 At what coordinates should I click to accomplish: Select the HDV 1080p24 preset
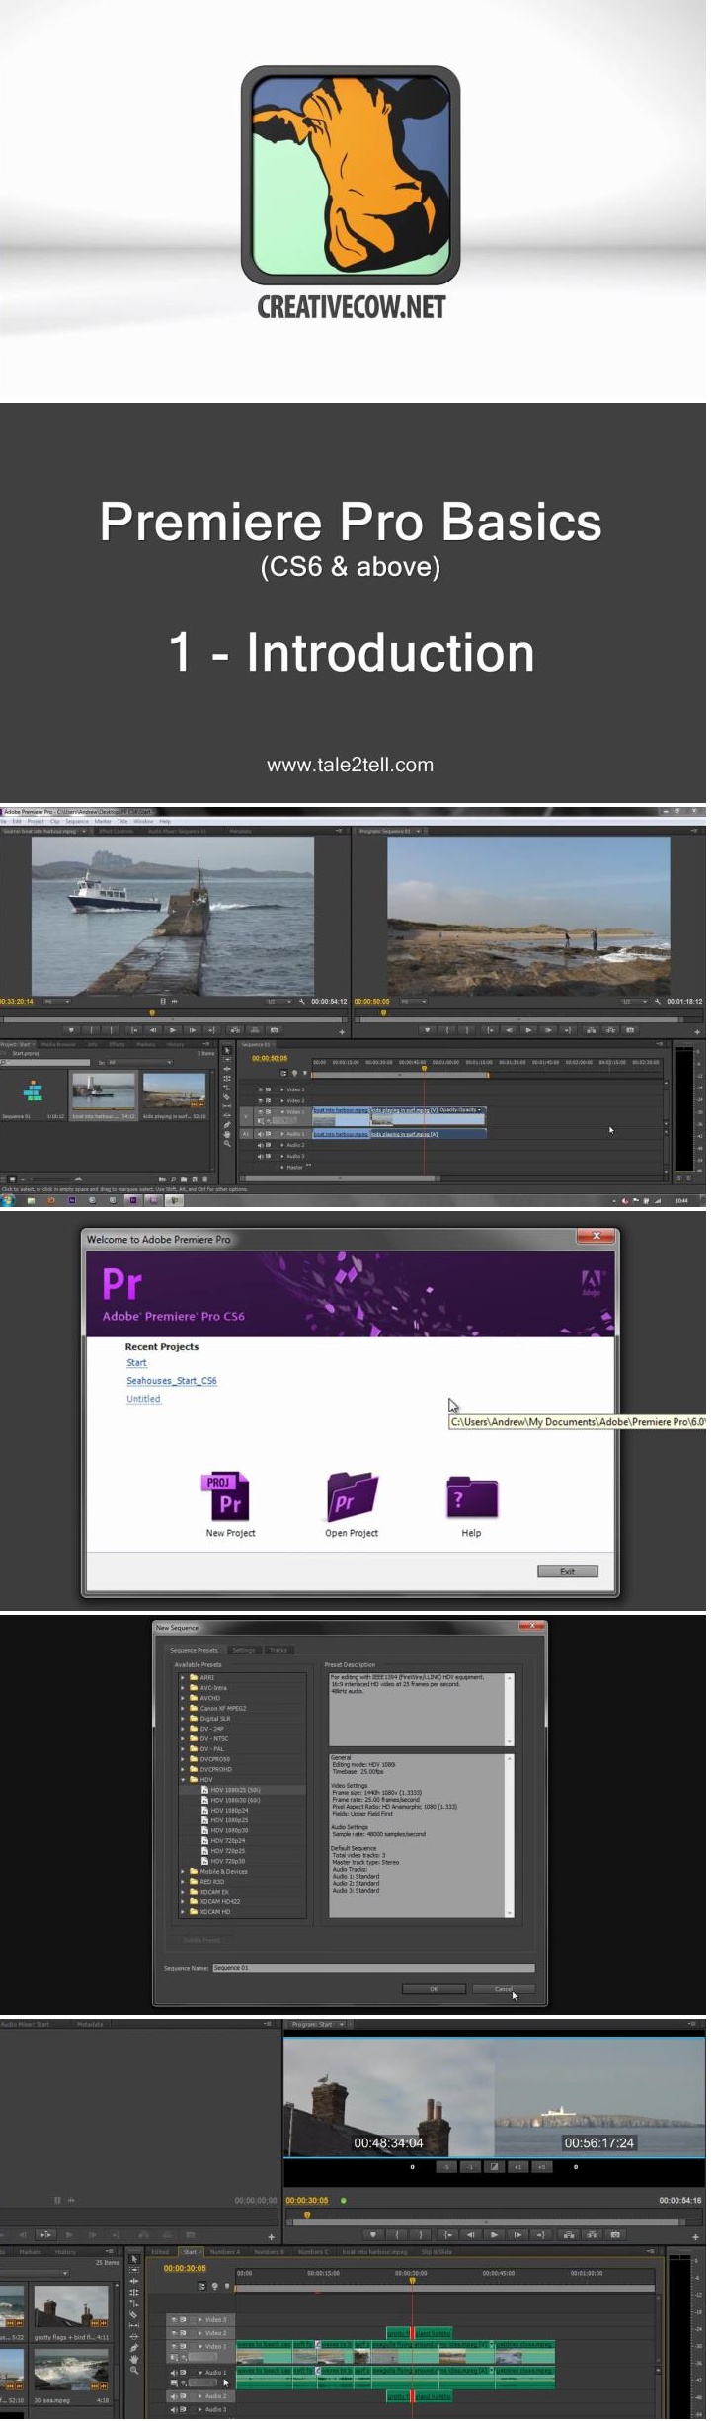[x=228, y=1811]
